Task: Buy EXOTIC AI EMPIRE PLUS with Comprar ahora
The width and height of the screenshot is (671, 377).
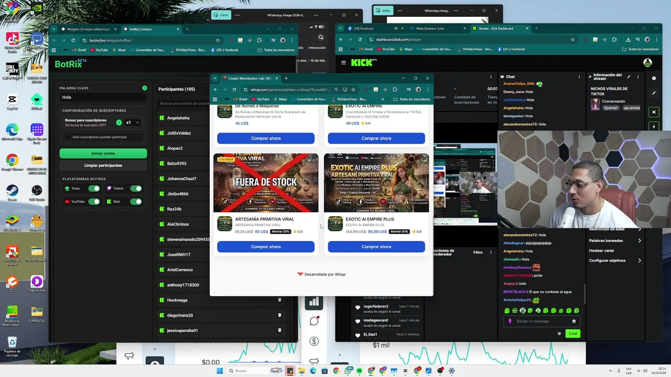Action: point(376,247)
